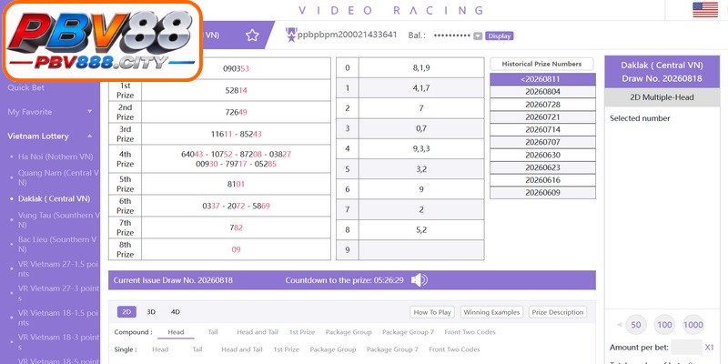Screen dimensions: 728x364
Task: Click the favorite star icon
Action: click(x=252, y=35)
